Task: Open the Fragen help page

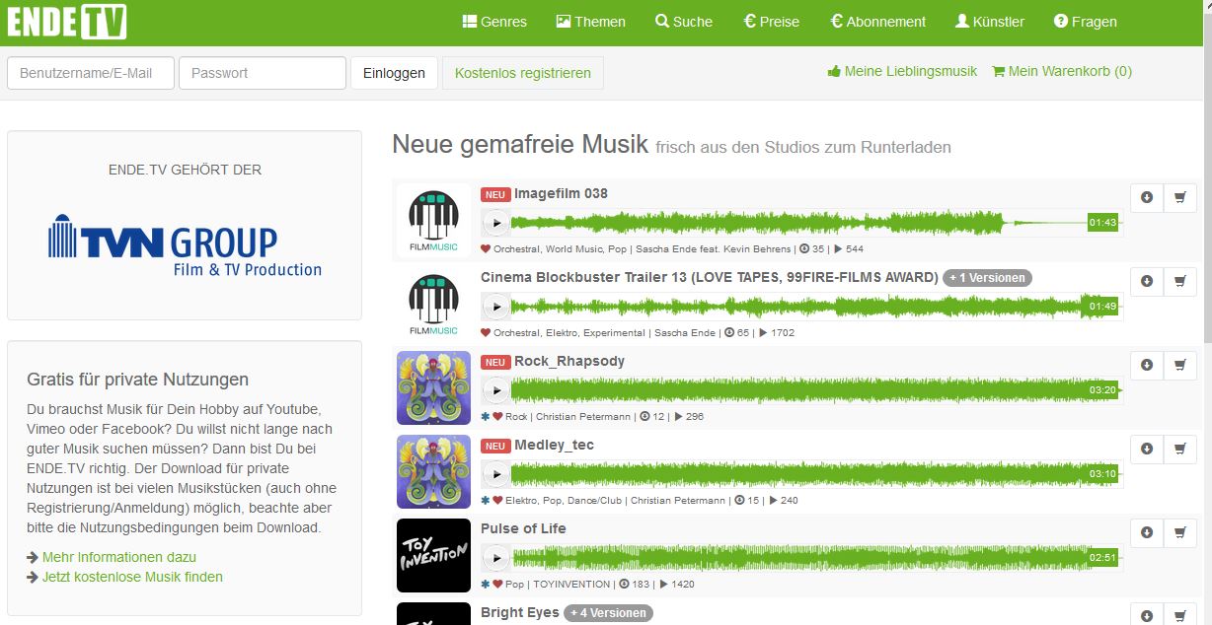Action: point(1086,22)
